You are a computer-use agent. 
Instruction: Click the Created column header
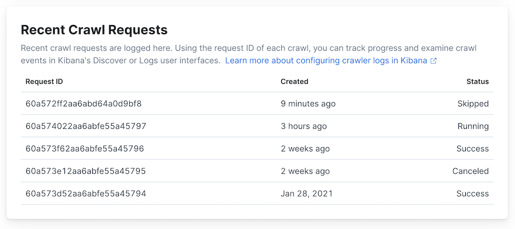[x=294, y=82]
